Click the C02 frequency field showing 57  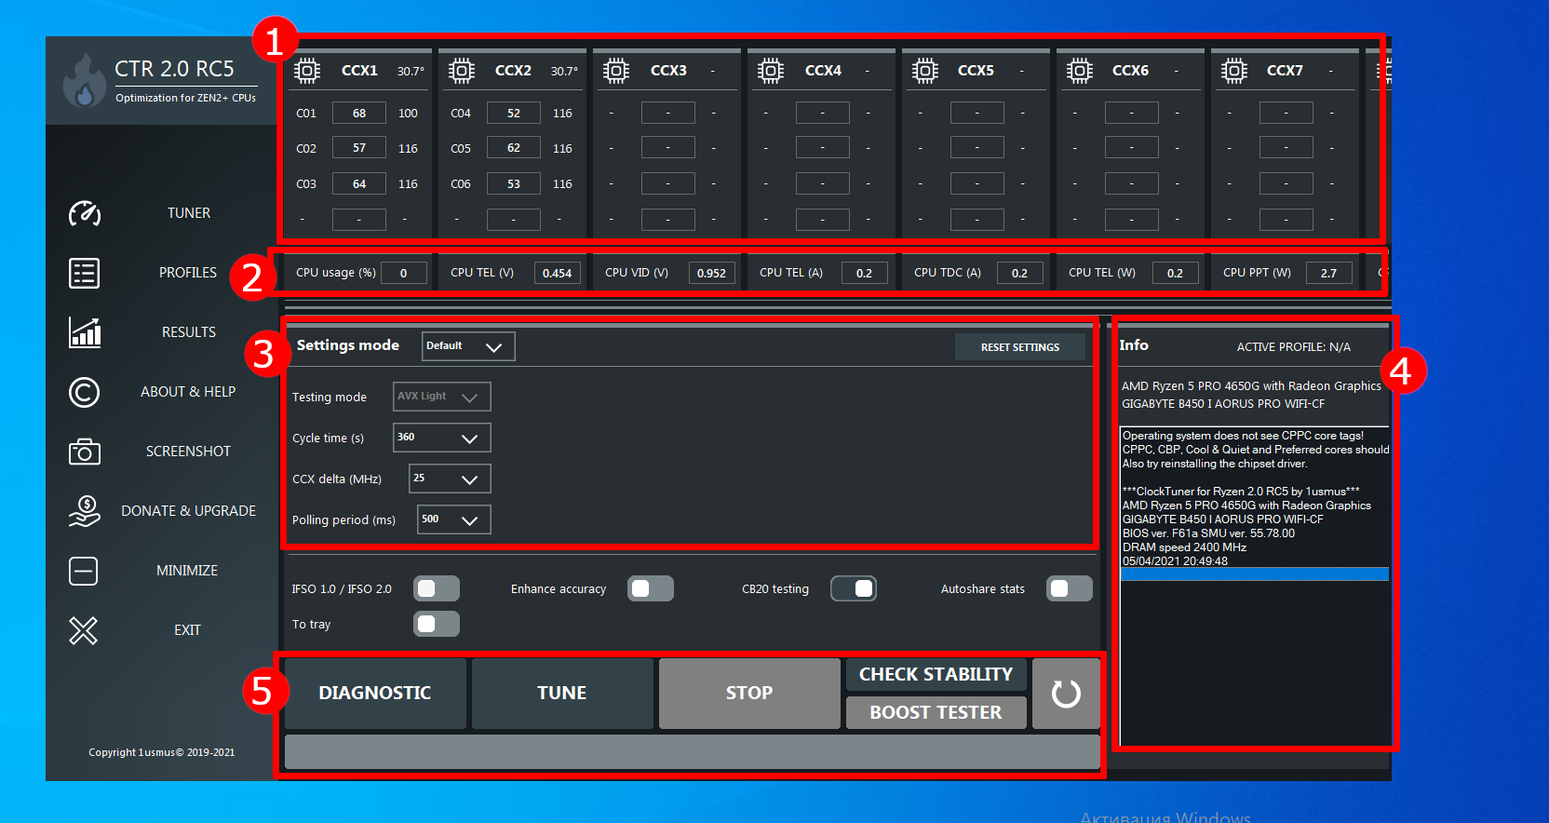point(359,148)
